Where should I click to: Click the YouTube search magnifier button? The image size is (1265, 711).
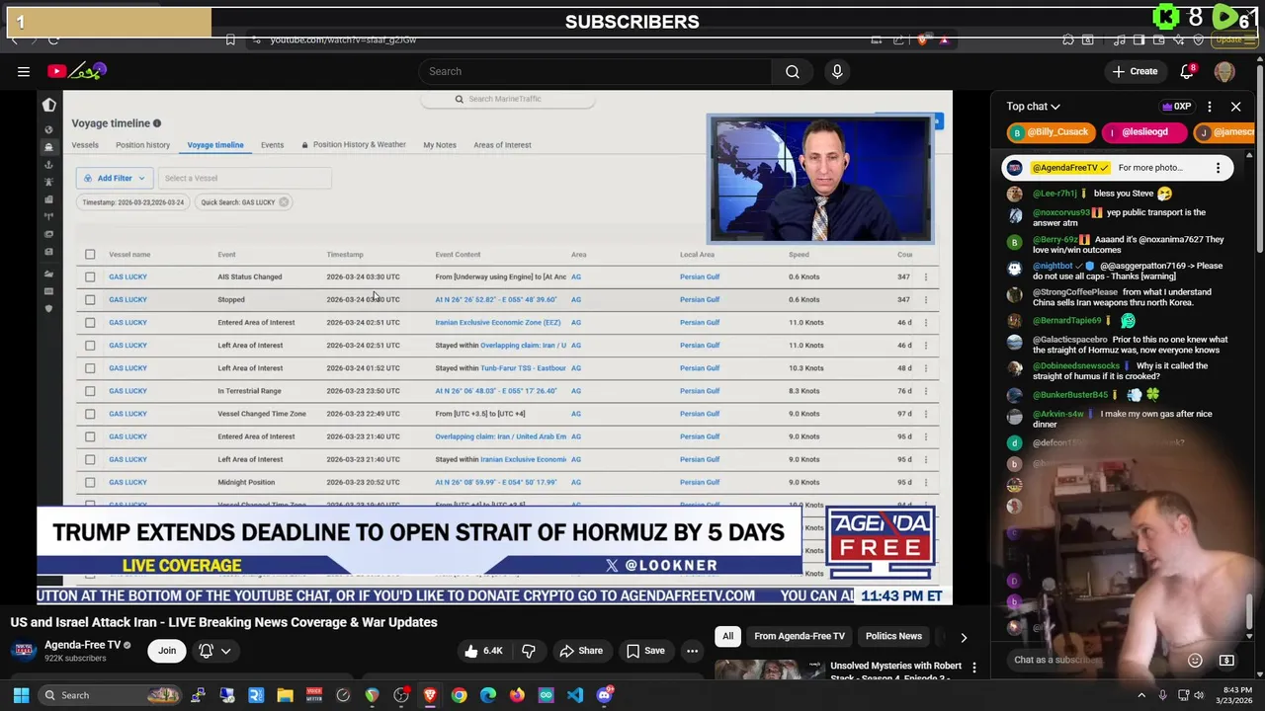[x=793, y=71]
